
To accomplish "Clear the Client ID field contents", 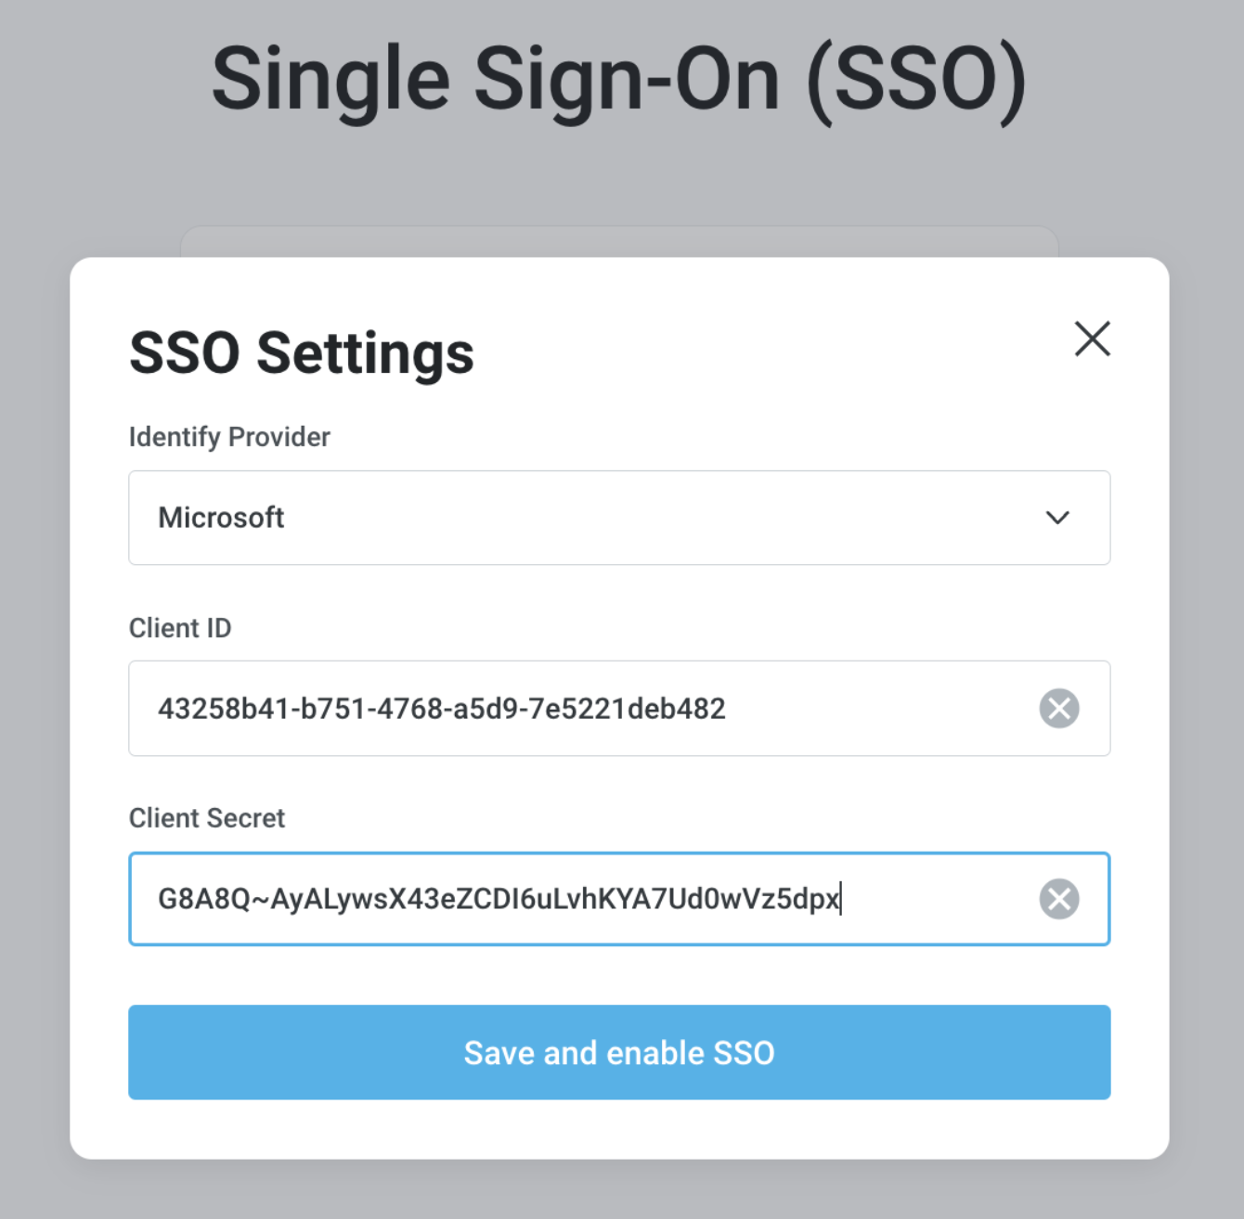I will [1058, 709].
